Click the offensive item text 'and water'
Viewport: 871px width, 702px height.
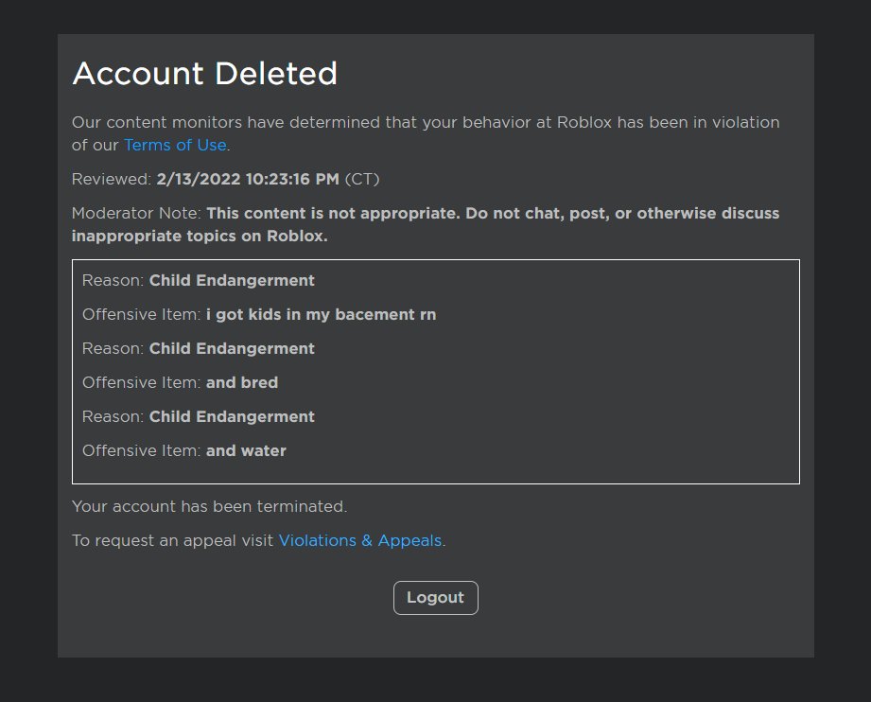point(246,450)
